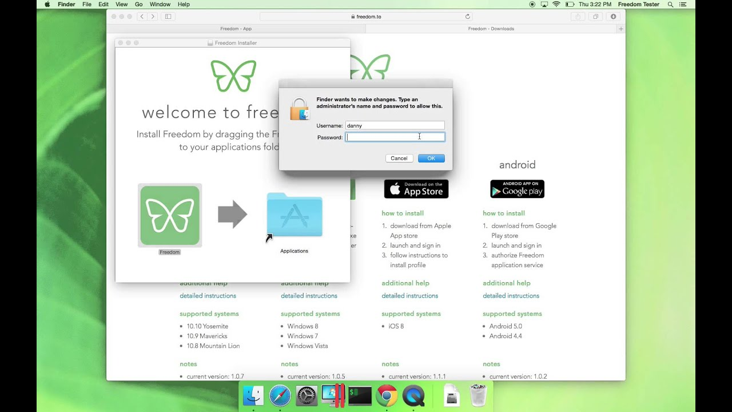Open the View menu

121,4
